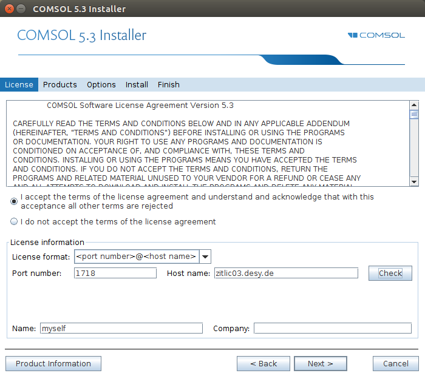The width and height of the screenshot is (425, 376).
Task: Switch to the Products tab
Action: coord(59,85)
